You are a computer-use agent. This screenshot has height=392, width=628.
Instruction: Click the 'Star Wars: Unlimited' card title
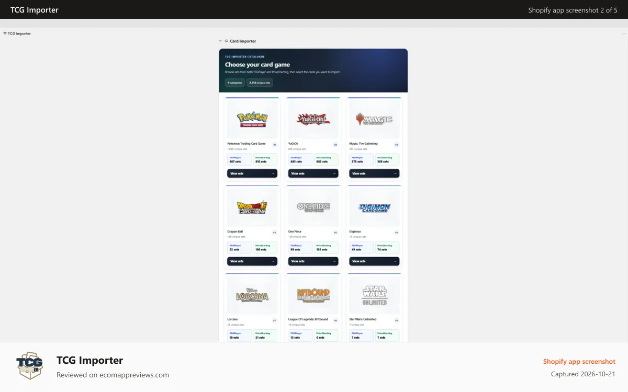(363, 319)
